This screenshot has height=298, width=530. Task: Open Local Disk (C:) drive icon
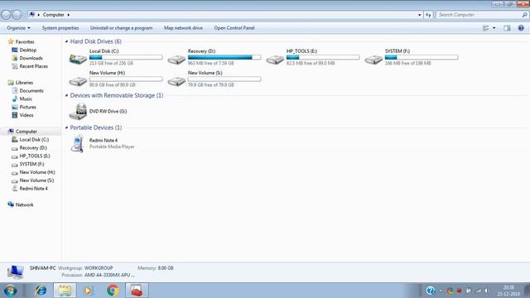point(78,60)
